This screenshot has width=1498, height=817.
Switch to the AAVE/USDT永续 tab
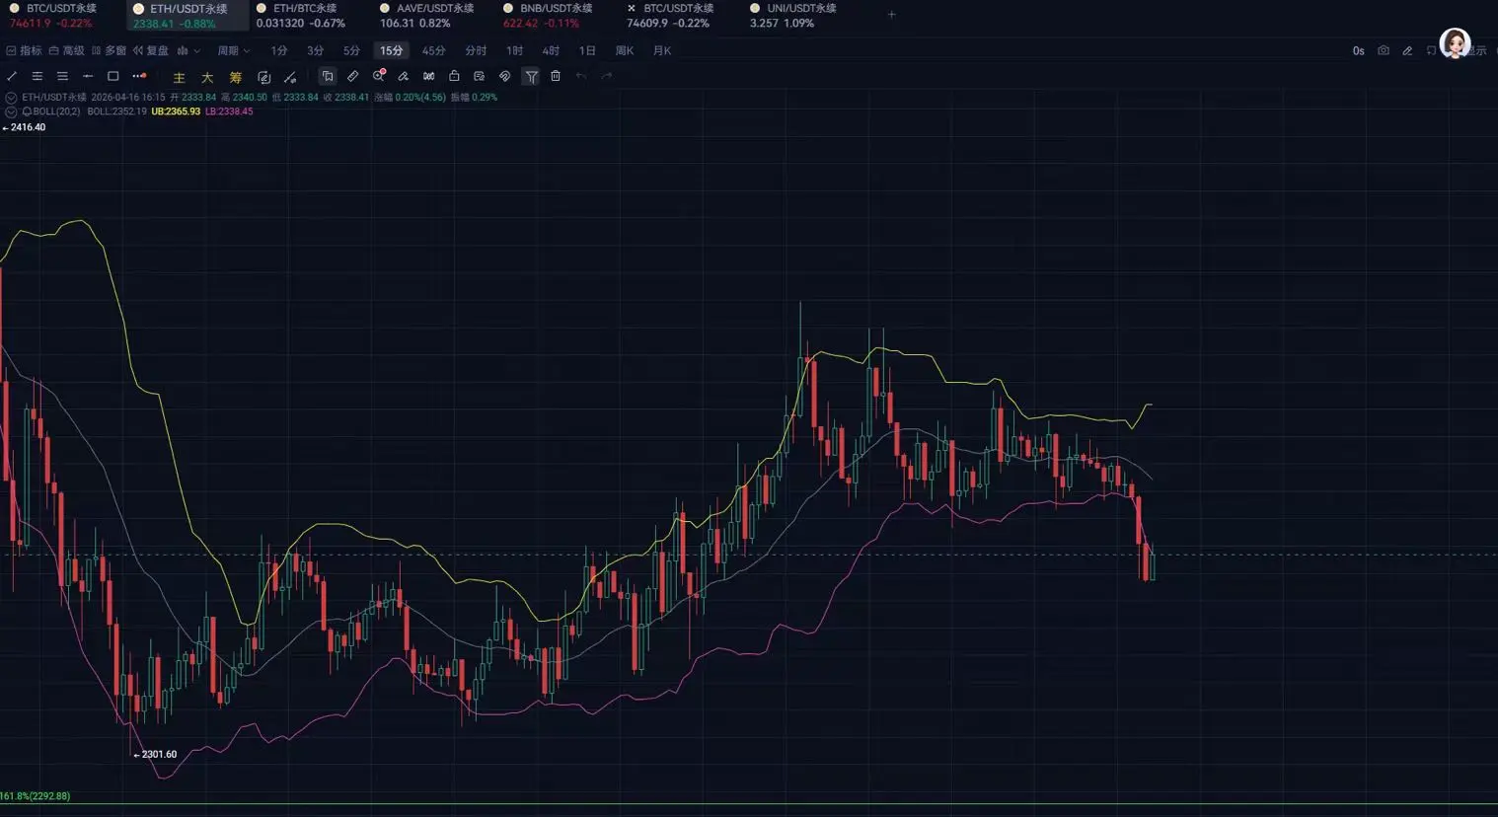[427, 15]
